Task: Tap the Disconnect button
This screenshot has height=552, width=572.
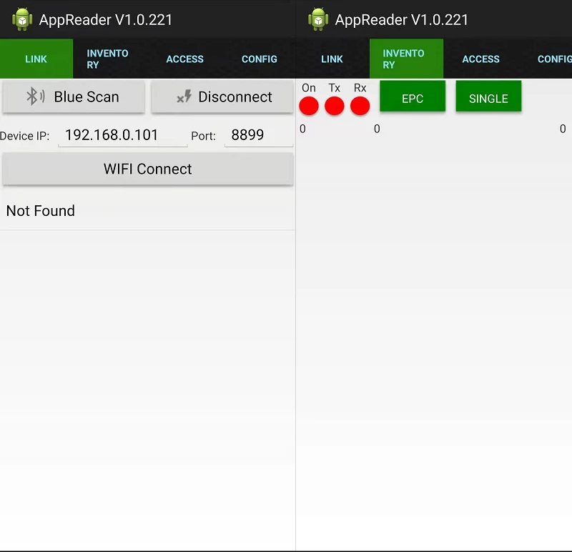Action: [x=222, y=97]
